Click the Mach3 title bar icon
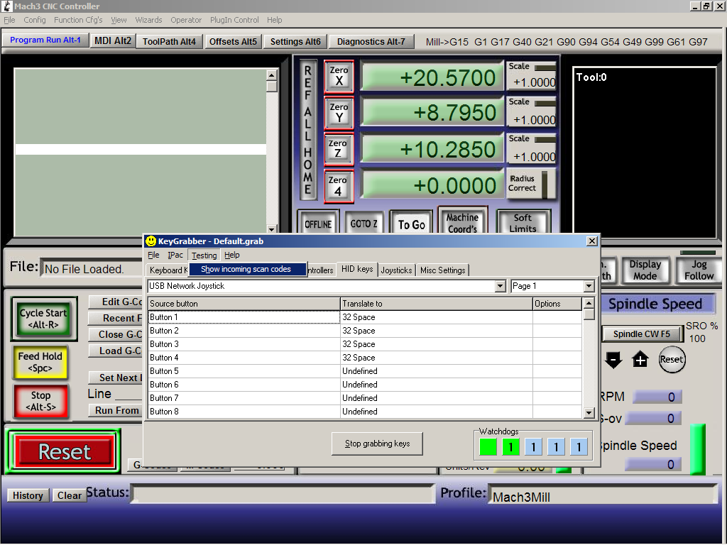727x545 pixels. pyautogui.click(x=7, y=6)
